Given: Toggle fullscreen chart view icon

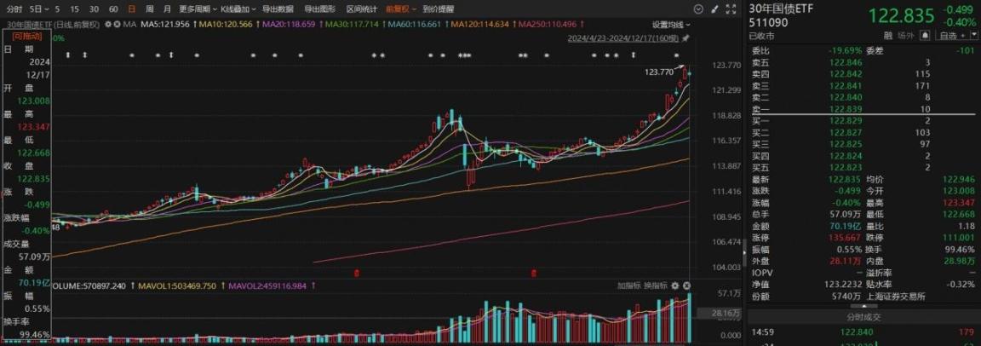Looking at the screenshot, I should point(731,9).
